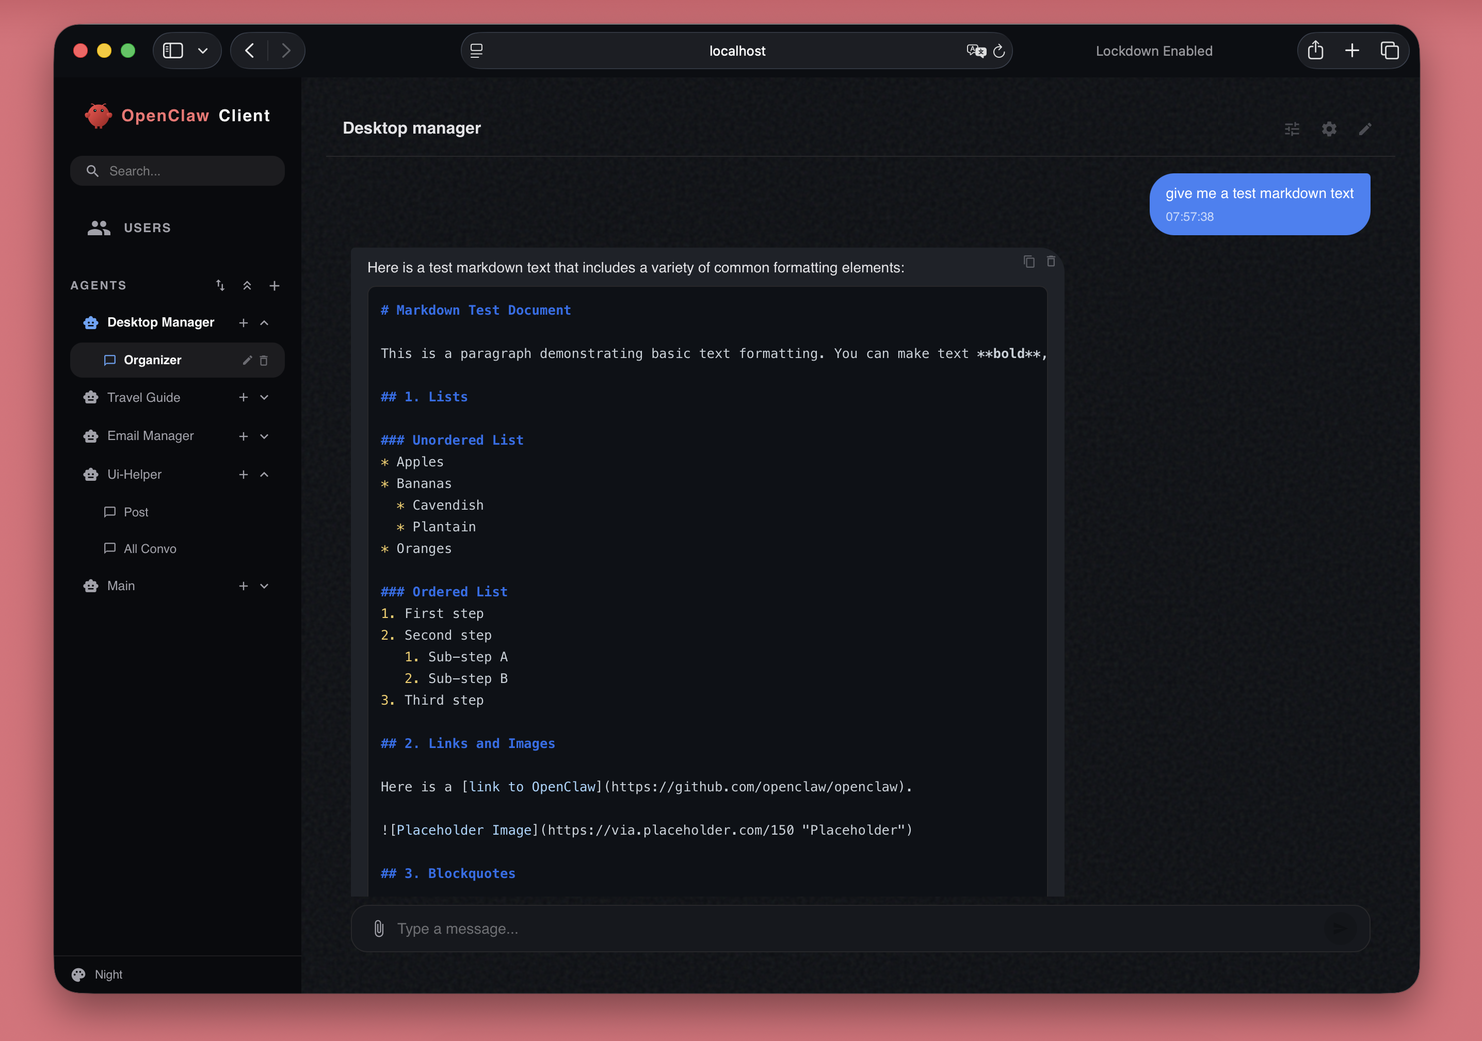Delete the assistant's message with trash icon
1482x1041 pixels.
pyautogui.click(x=1051, y=262)
